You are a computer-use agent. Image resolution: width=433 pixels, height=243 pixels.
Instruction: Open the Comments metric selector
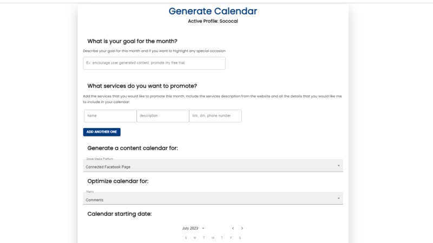(x=213, y=198)
